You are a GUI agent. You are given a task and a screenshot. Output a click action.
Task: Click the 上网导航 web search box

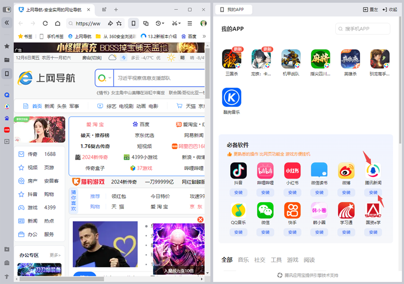(159, 78)
